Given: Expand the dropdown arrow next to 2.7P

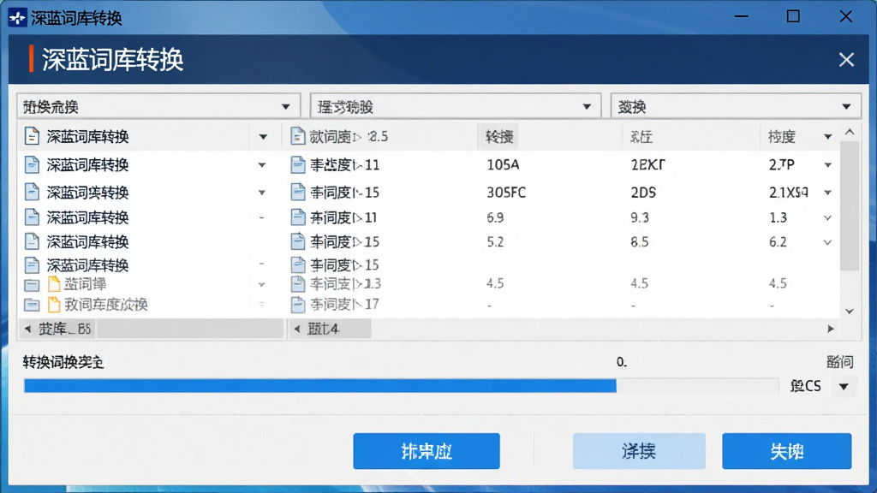Looking at the screenshot, I should 828,165.
